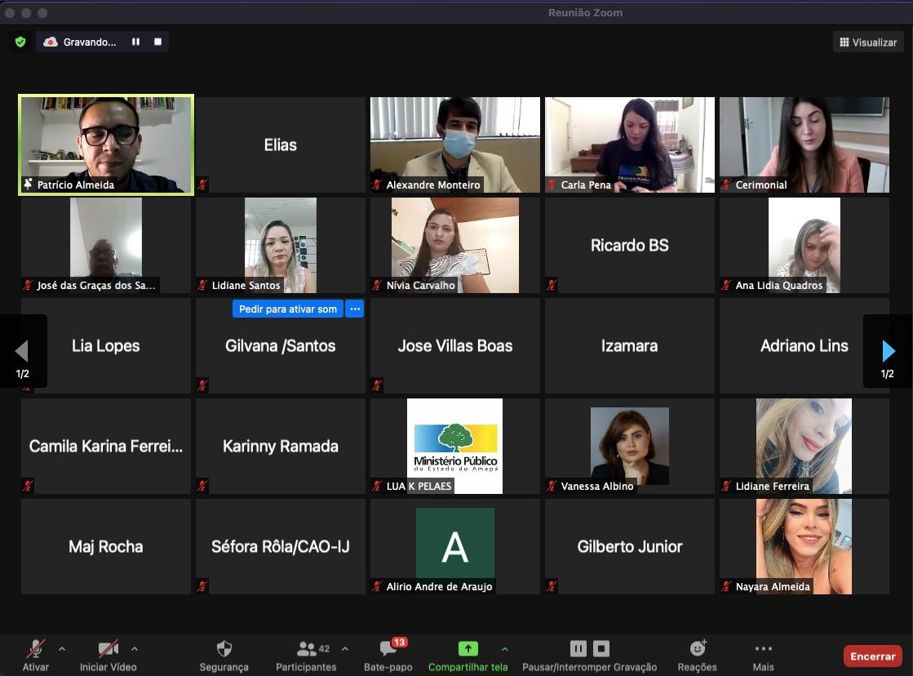Go to next page of participants
Viewport: 913px width, 676px height.
[888, 351]
